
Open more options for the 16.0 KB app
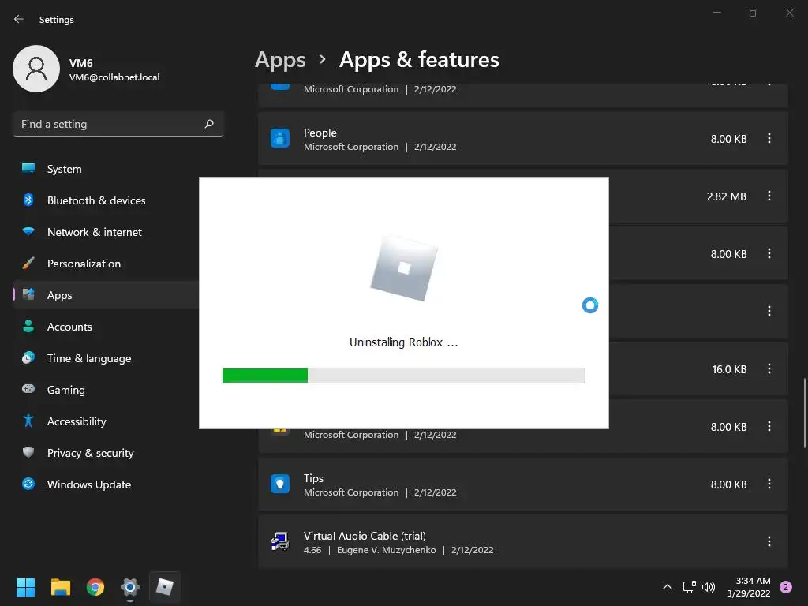click(x=769, y=369)
